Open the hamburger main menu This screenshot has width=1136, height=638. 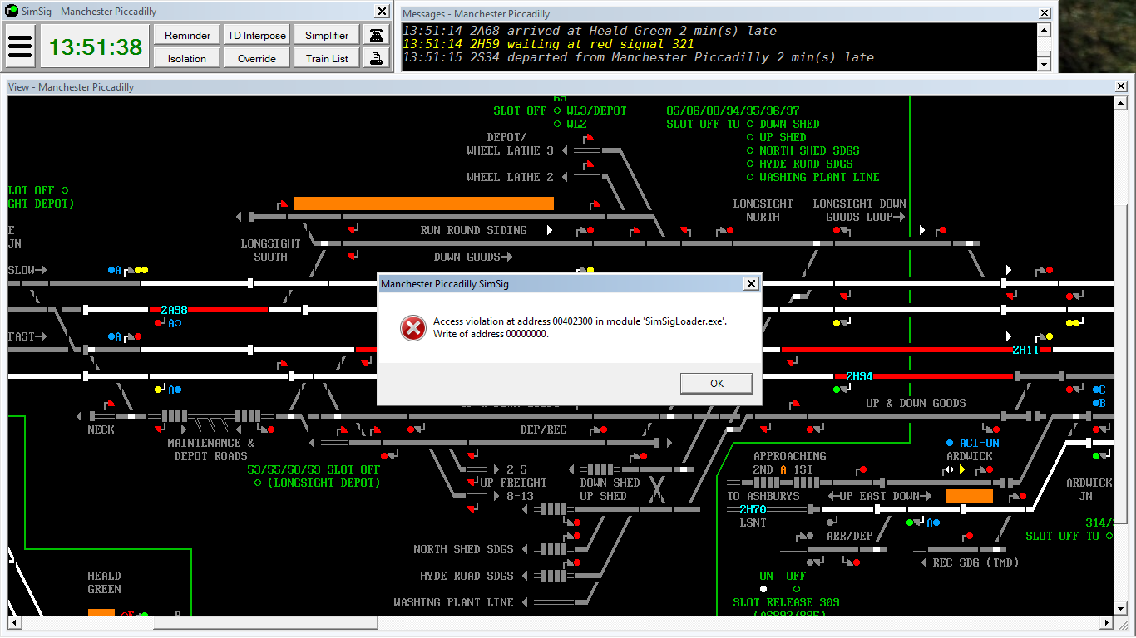(20, 47)
